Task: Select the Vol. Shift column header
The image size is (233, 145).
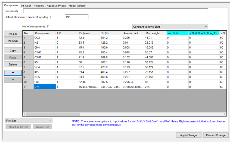Action: click(x=177, y=33)
